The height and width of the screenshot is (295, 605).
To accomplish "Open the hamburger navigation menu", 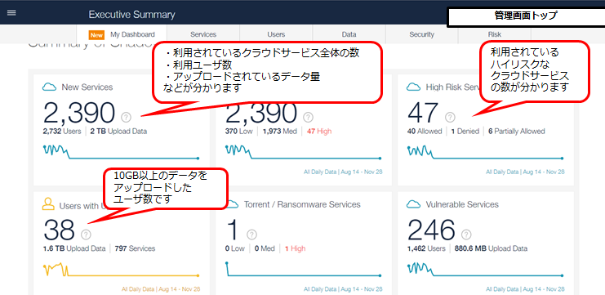I will point(11,13).
